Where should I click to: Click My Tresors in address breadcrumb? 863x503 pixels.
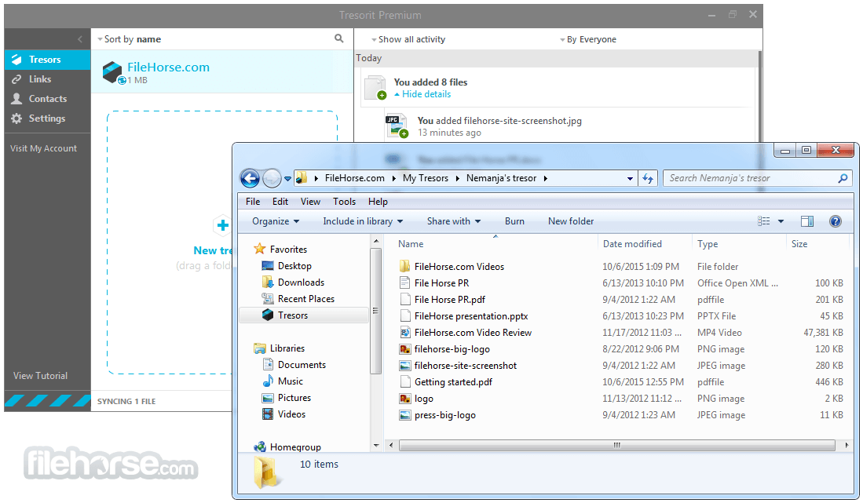pyautogui.click(x=426, y=178)
